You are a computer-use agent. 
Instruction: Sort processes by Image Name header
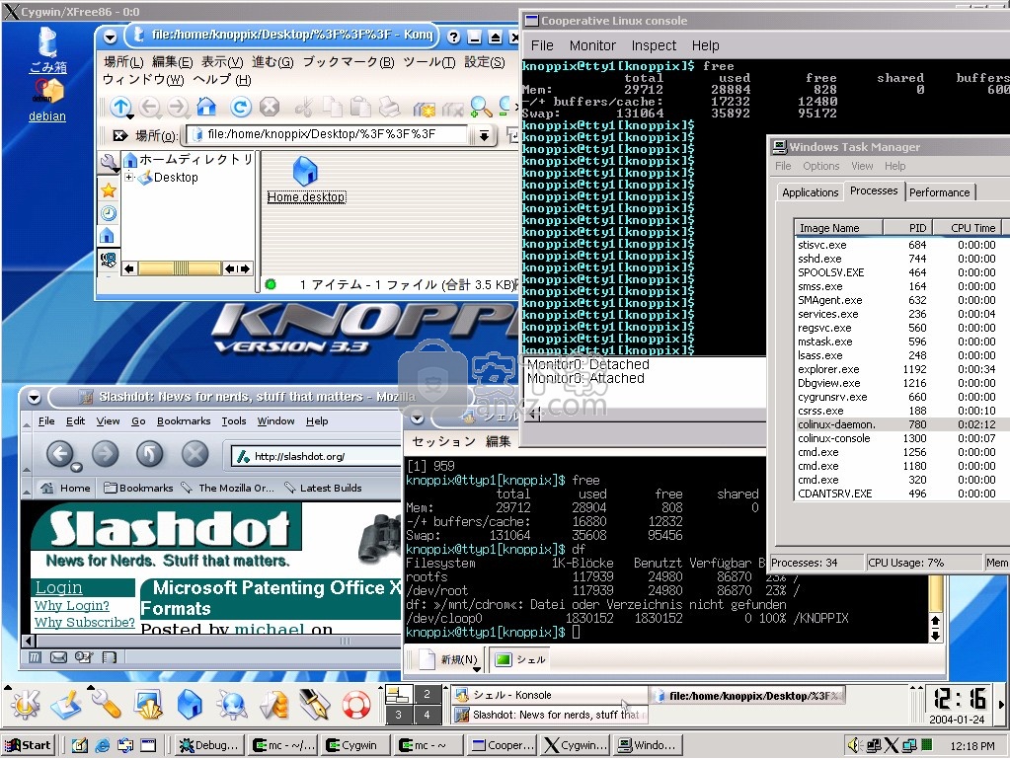coord(838,228)
